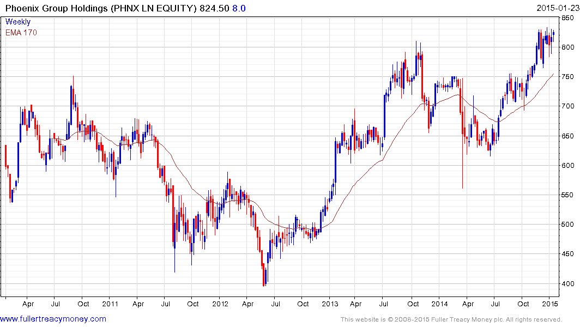Click the date 2015-01-23

(x=558, y=8)
